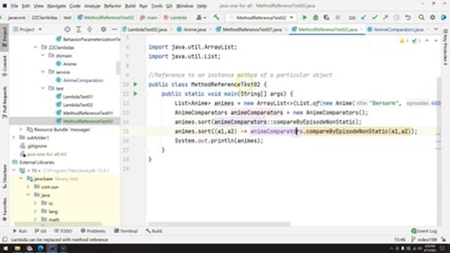Expand the subfolder1 node
The image size is (450, 253).
14,138
